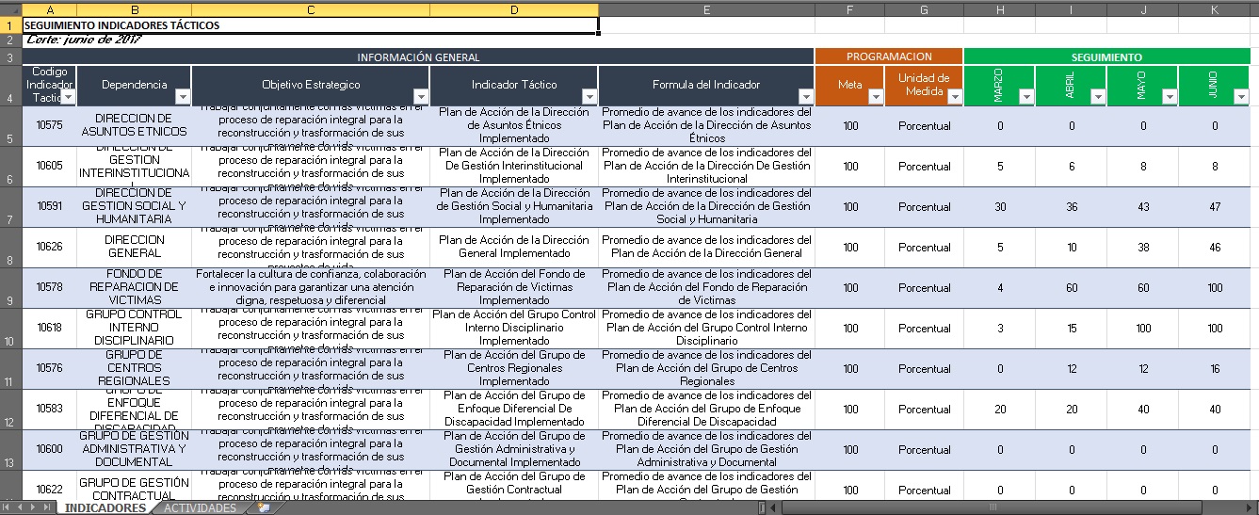Expand the Formula del Indicador filter
Screen dimensions: 1259x515
tap(806, 97)
